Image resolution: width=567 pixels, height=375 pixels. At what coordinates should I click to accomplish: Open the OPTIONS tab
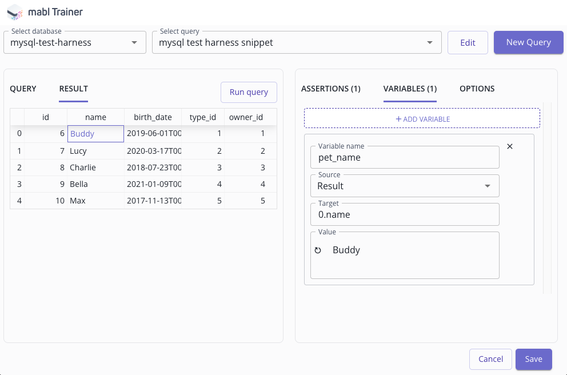click(x=477, y=89)
